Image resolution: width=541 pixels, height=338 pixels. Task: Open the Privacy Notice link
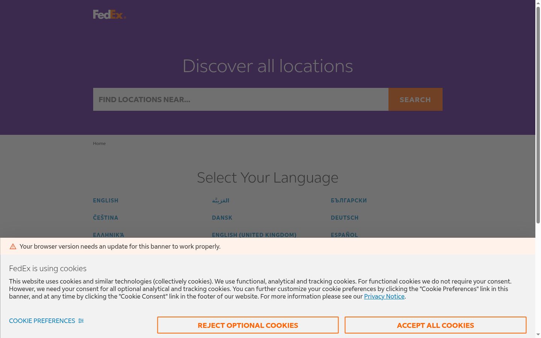tap(384, 296)
